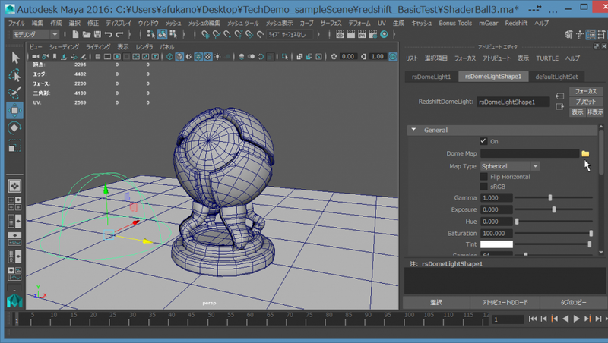Uncheck the On checkbox
The image size is (608, 343).
point(483,141)
